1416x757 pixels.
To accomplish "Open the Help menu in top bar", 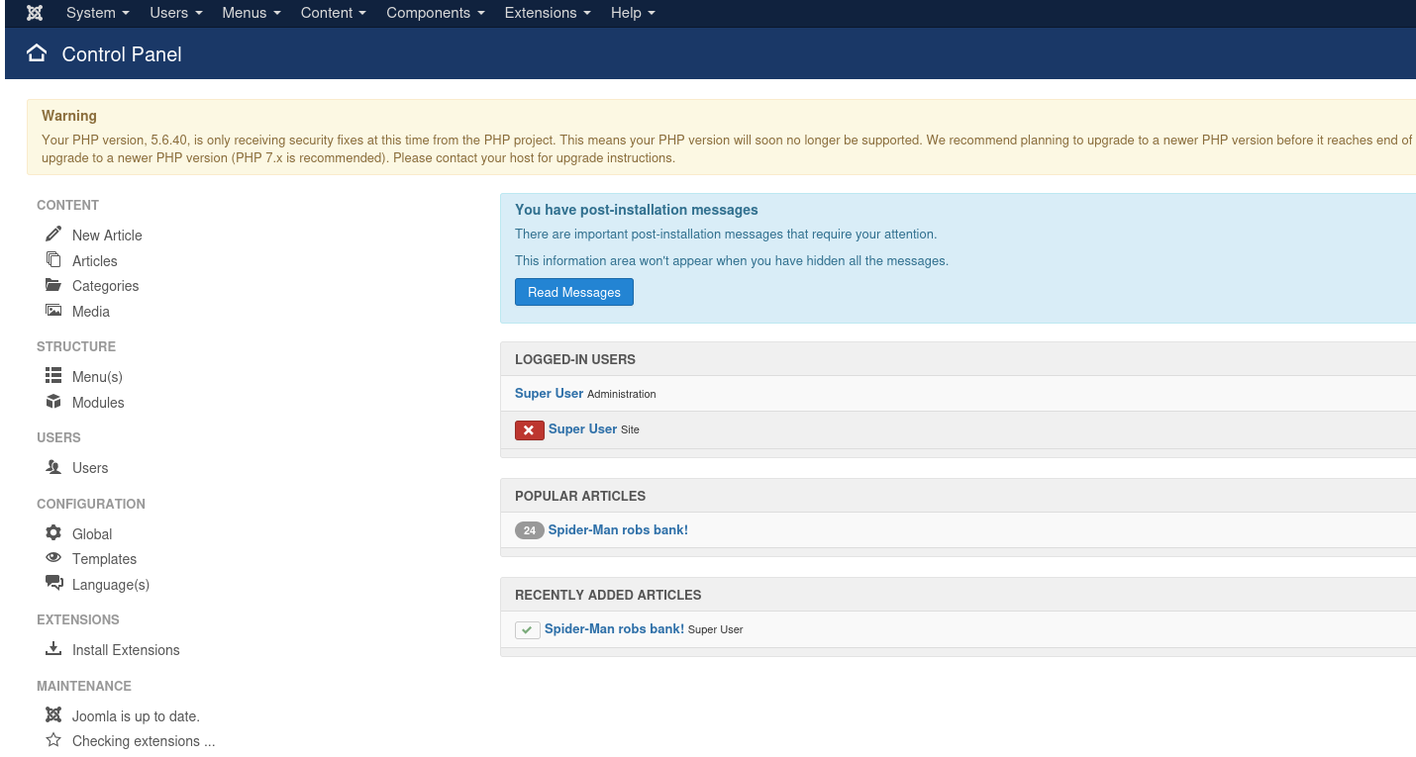I will click(633, 13).
